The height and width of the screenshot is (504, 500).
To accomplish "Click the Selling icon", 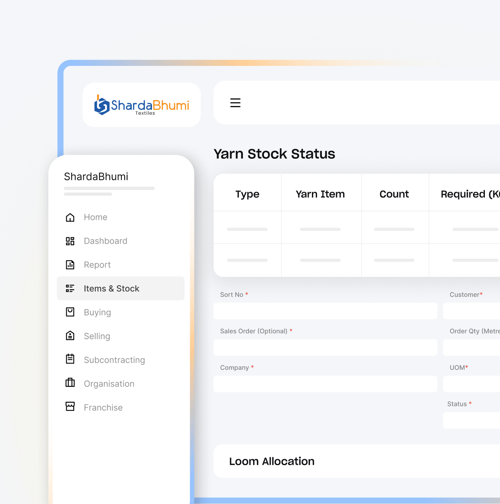I will click(70, 336).
